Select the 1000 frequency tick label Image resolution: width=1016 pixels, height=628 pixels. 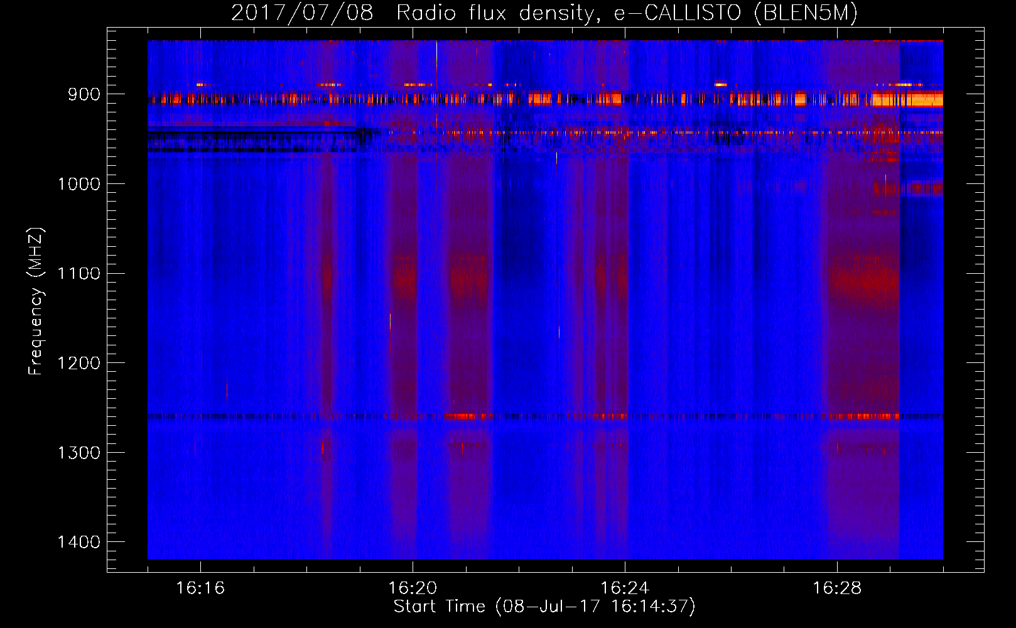(78, 184)
